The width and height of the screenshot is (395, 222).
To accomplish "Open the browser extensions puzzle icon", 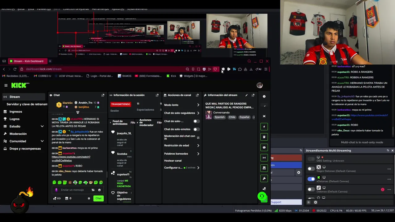I will (240, 69).
